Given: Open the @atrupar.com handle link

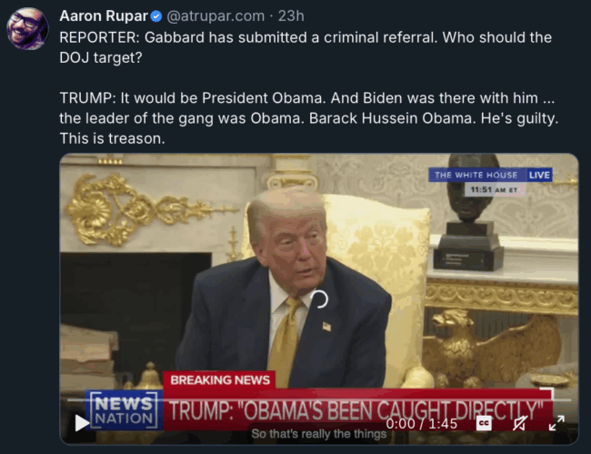Looking at the screenshot, I should click(215, 15).
